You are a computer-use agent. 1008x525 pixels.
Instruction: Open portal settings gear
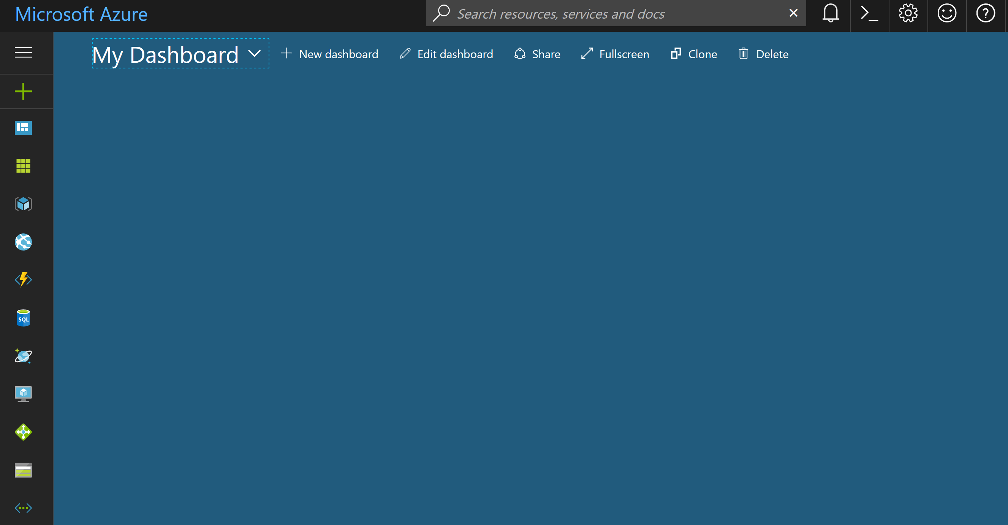[908, 14]
